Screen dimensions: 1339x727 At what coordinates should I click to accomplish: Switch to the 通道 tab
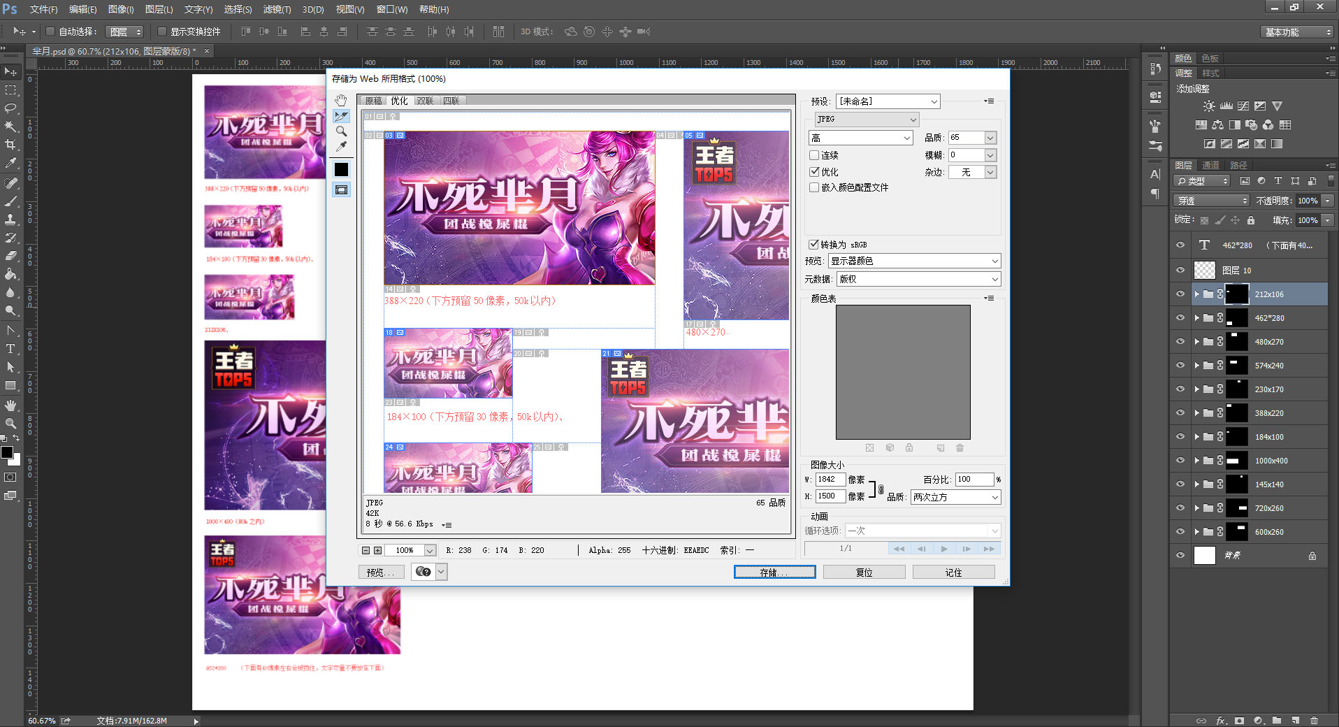[x=1210, y=166]
